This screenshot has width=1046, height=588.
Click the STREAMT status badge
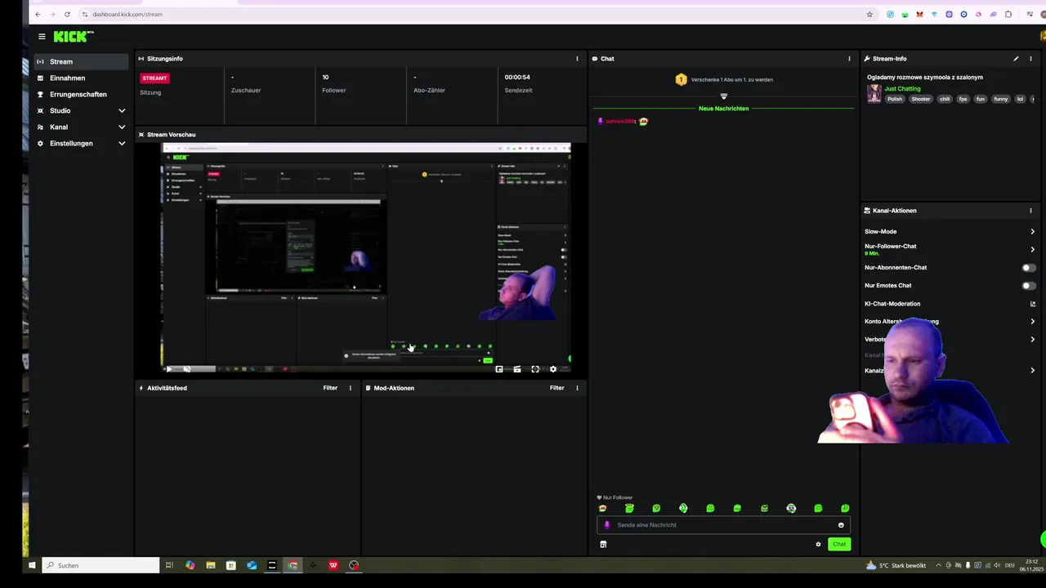pyautogui.click(x=154, y=78)
